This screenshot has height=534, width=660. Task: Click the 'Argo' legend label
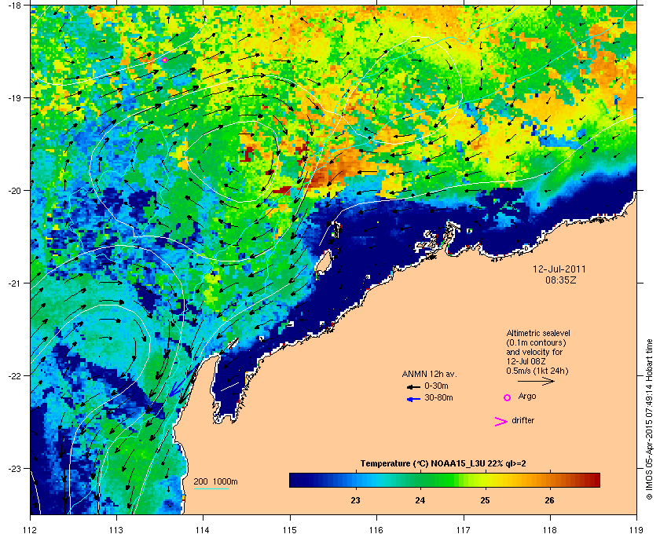(x=527, y=397)
